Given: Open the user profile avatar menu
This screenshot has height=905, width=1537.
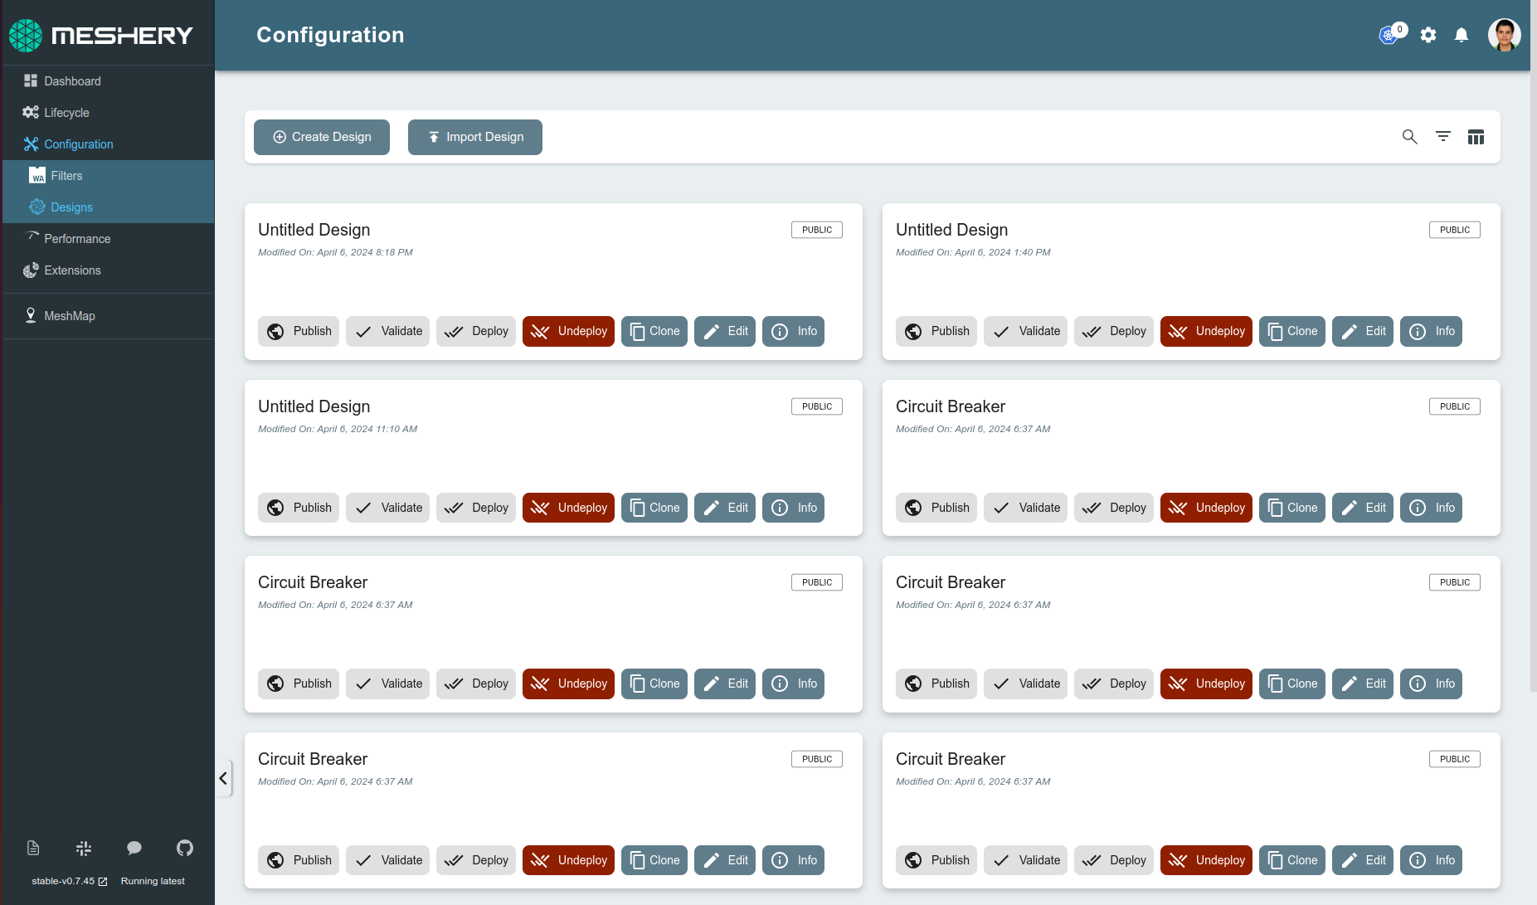Looking at the screenshot, I should click(1503, 35).
